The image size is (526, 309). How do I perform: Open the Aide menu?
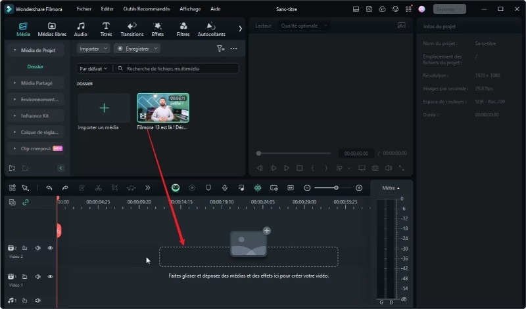216,9
